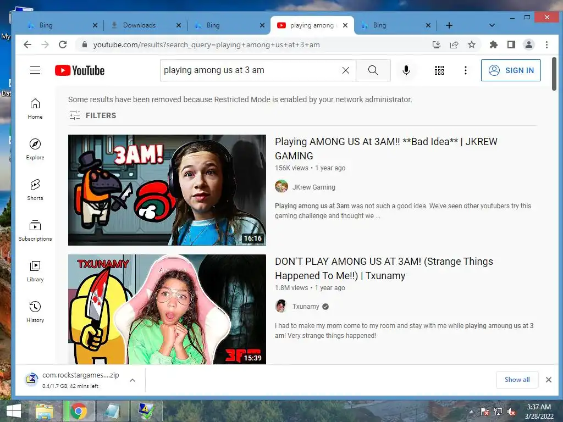Open DON'T PLAY AMONG US AT 3AM title

(384, 268)
